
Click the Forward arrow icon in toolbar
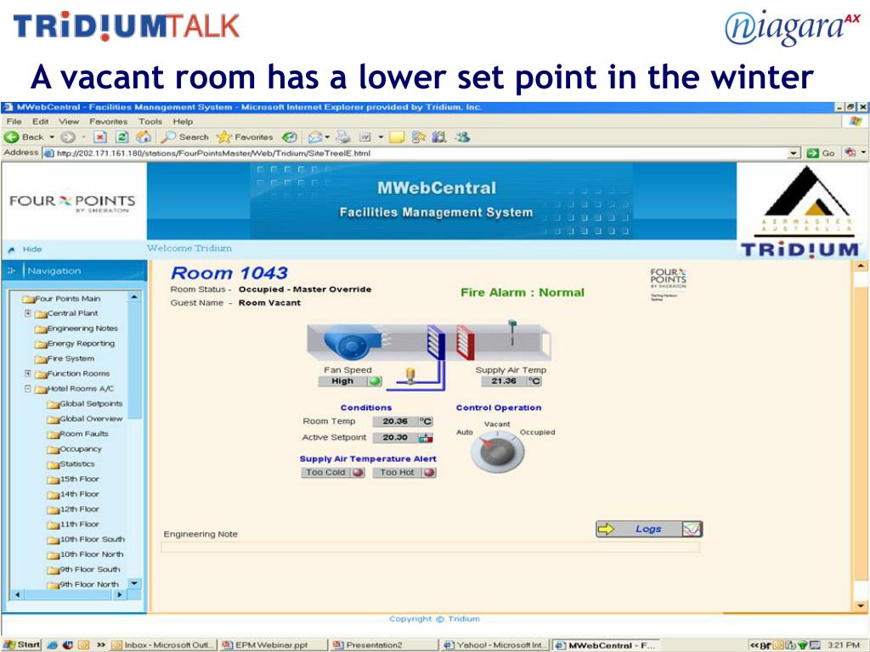pos(67,137)
